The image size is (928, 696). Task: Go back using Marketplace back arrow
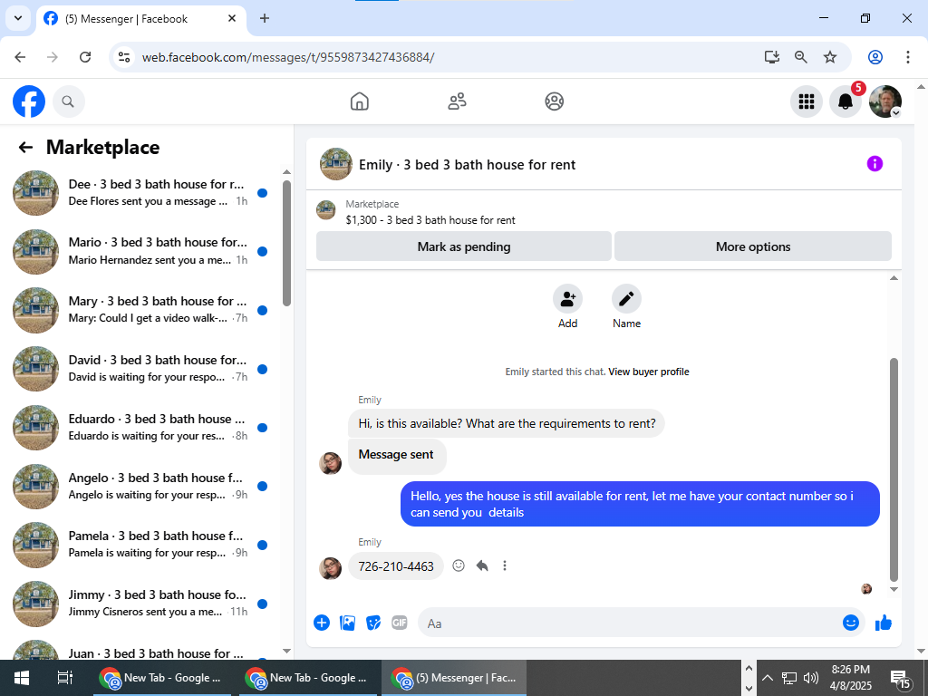coord(25,148)
